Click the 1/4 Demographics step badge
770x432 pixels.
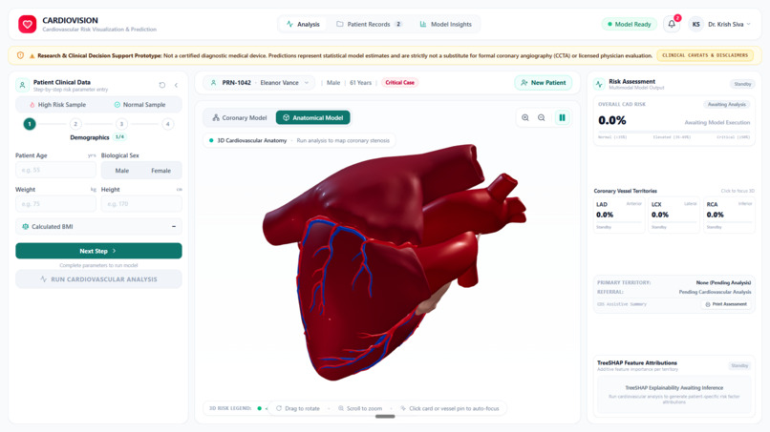pyautogui.click(x=119, y=137)
